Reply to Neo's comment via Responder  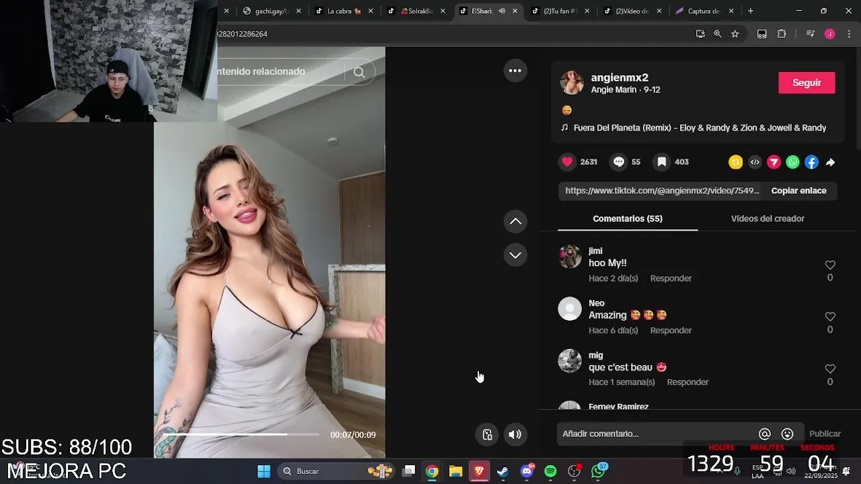tap(671, 331)
